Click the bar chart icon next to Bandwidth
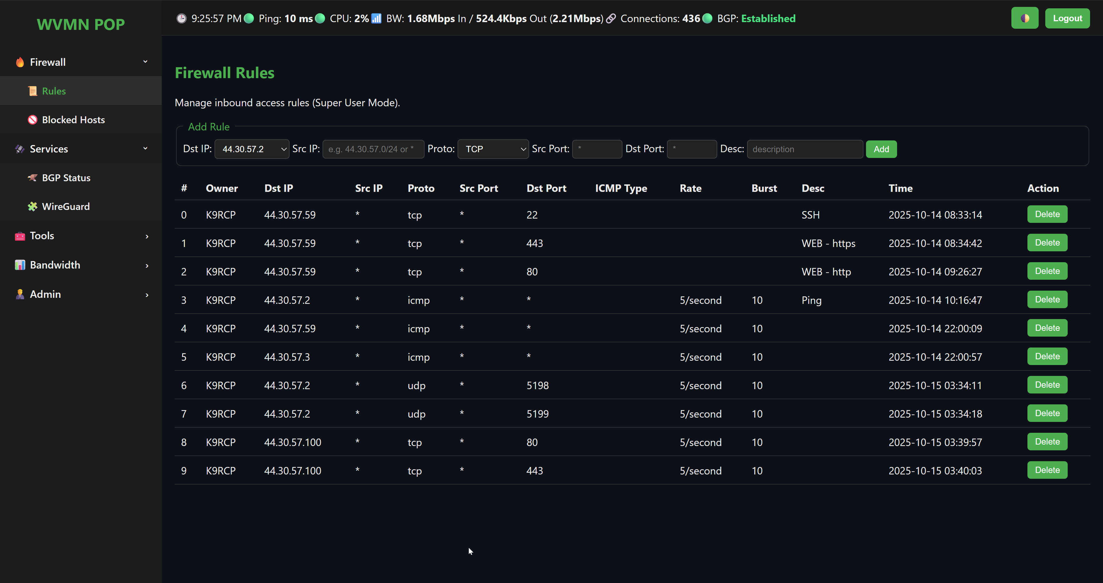1103x583 pixels. click(x=20, y=265)
